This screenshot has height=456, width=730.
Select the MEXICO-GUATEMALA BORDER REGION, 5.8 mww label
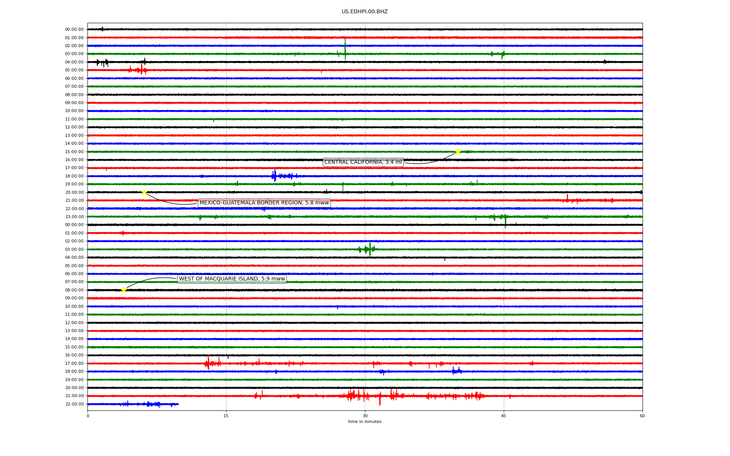click(264, 203)
